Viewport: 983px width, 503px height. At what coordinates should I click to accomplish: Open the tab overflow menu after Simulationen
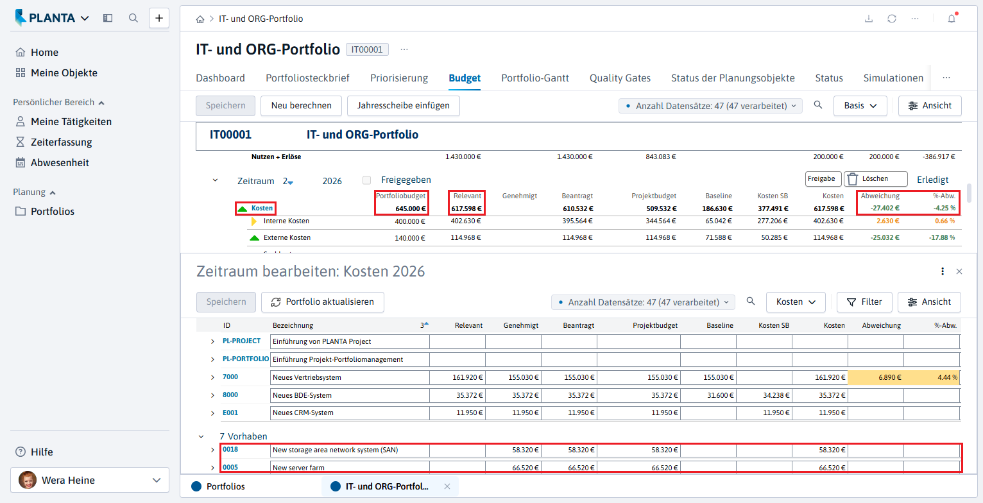pyautogui.click(x=946, y=78)
